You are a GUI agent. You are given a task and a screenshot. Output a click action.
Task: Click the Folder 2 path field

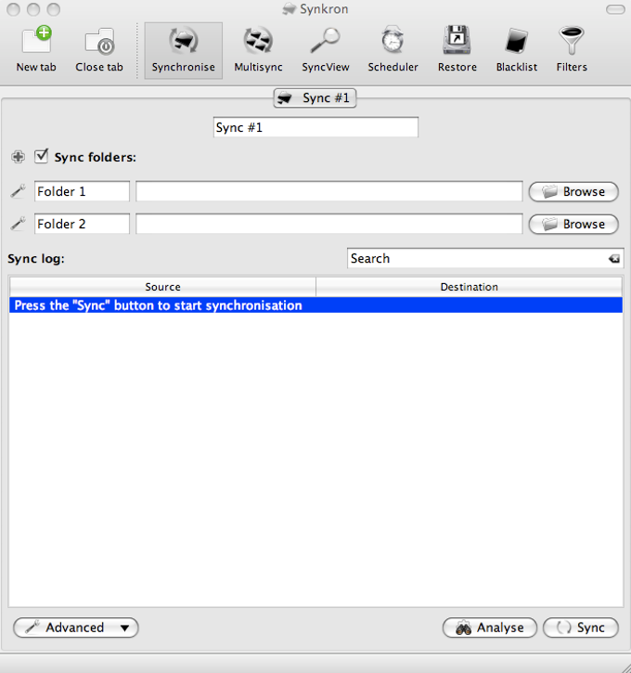click(329, 224)
